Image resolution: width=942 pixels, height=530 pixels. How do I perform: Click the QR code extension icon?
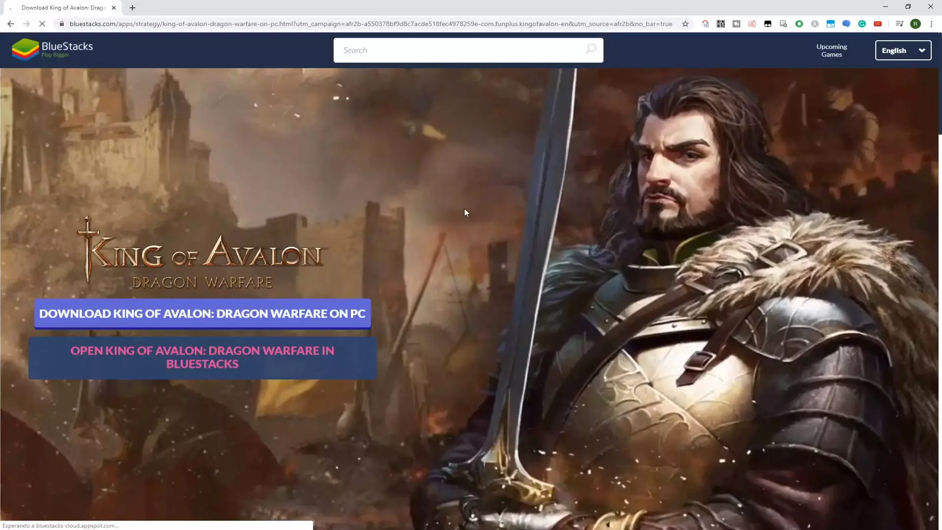pos(721,24)
